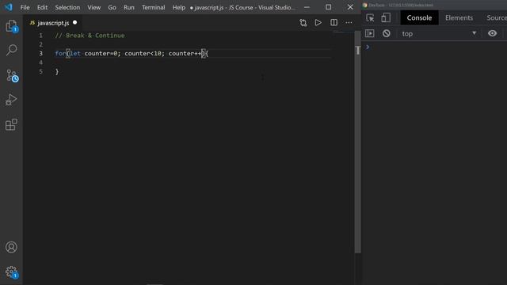Split the editor to the right
The height and width of the screenshot is (285, 507).
[334, 23]
